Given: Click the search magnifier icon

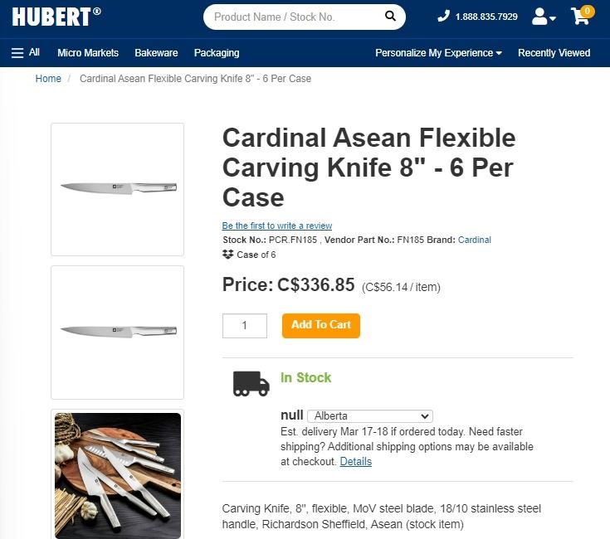Looking at the screenshot, I should click(390, 17).
